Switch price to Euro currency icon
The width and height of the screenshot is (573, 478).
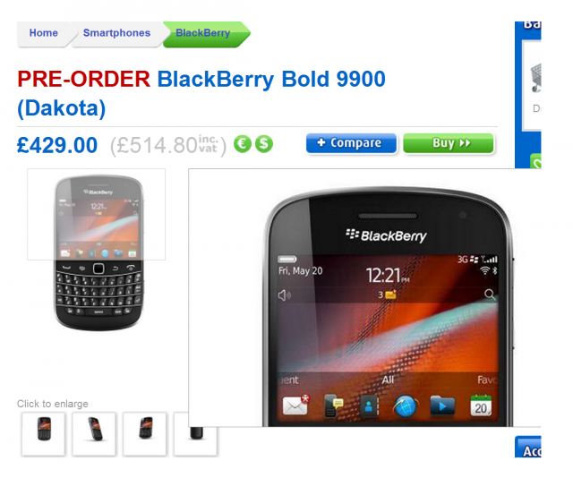coord(243,144)
